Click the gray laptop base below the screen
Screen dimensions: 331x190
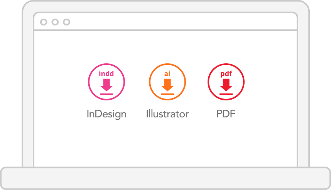point(165,178)
